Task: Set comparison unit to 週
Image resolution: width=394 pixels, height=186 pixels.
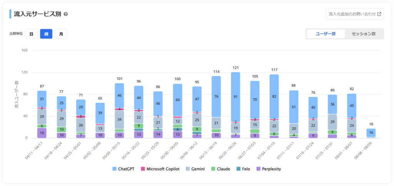Action: click(x=46, y=34)
